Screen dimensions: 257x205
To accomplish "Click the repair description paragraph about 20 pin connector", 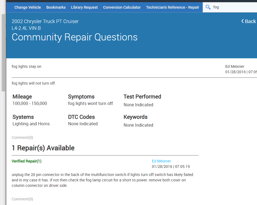I will point(102,180).
